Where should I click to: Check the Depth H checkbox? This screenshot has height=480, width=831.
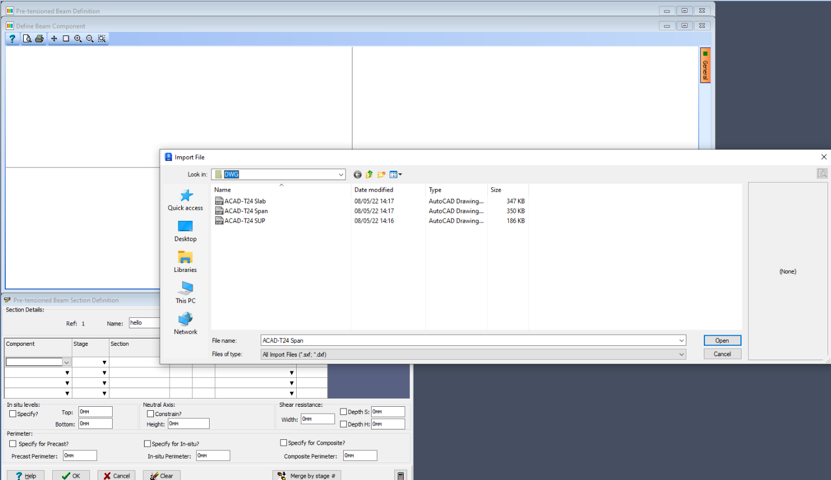coord(344,424)
